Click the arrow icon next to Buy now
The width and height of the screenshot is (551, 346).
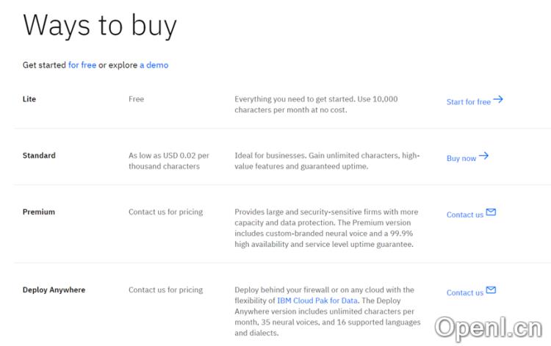[x=483, y=156]
